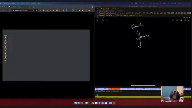Click the third emoji reaction in left panel
192x108 pixels.
(x=5, y=43)
